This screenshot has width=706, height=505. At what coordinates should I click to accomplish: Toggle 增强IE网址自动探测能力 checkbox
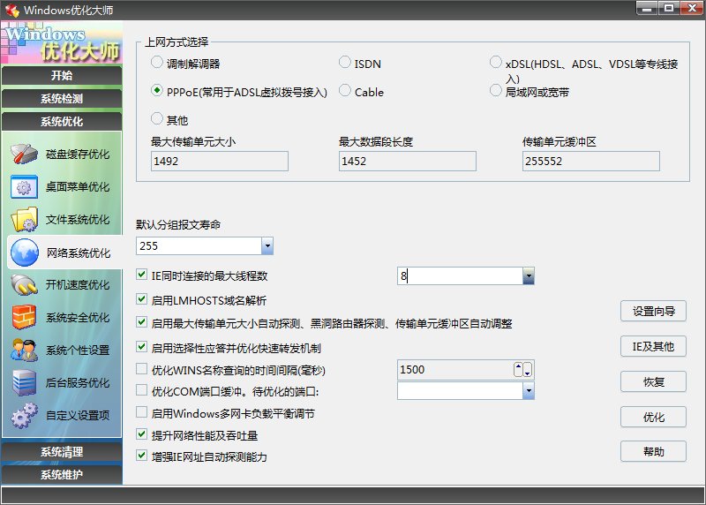[x=142, y=456]
